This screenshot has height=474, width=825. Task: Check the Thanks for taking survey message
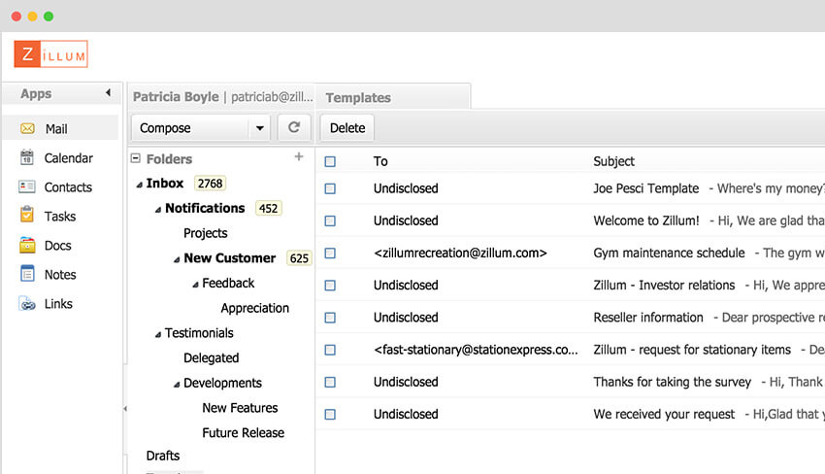click(x=330, y=383)
